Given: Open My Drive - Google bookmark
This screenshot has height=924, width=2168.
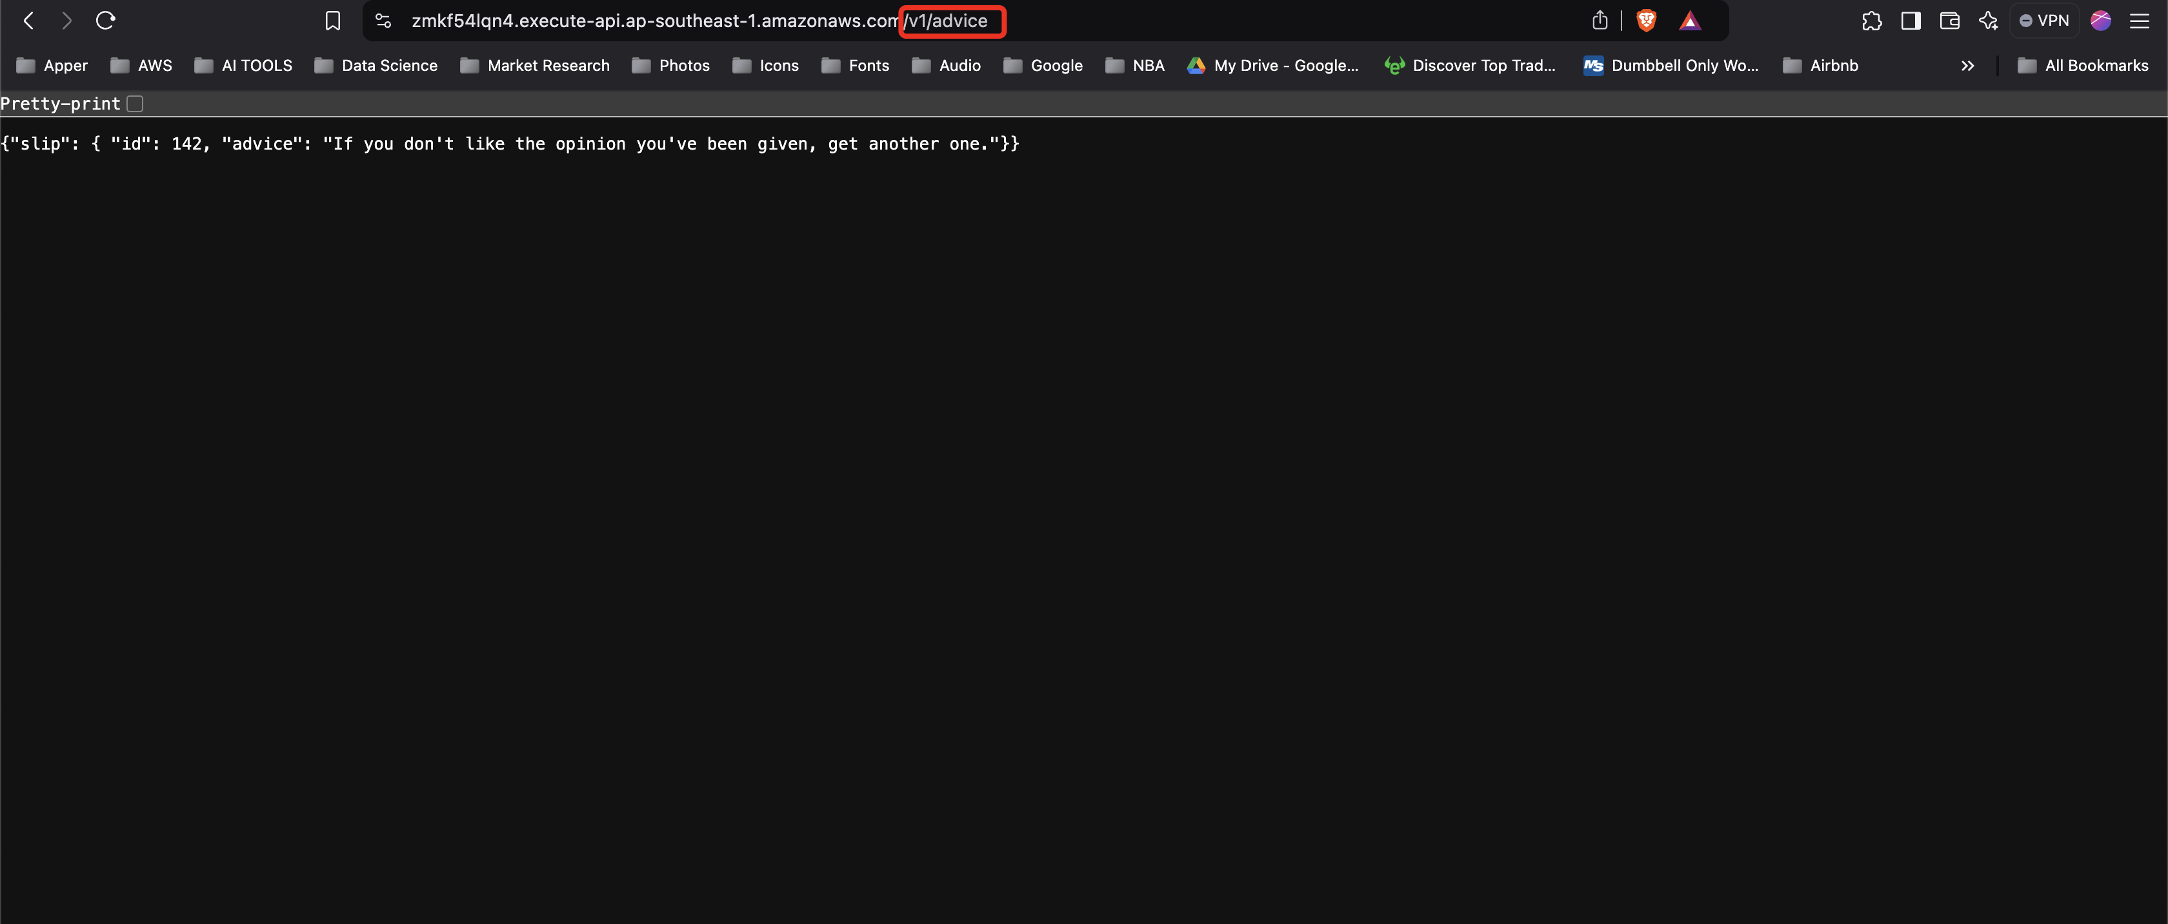Looking at the screenshot, I should [1272, 66].
